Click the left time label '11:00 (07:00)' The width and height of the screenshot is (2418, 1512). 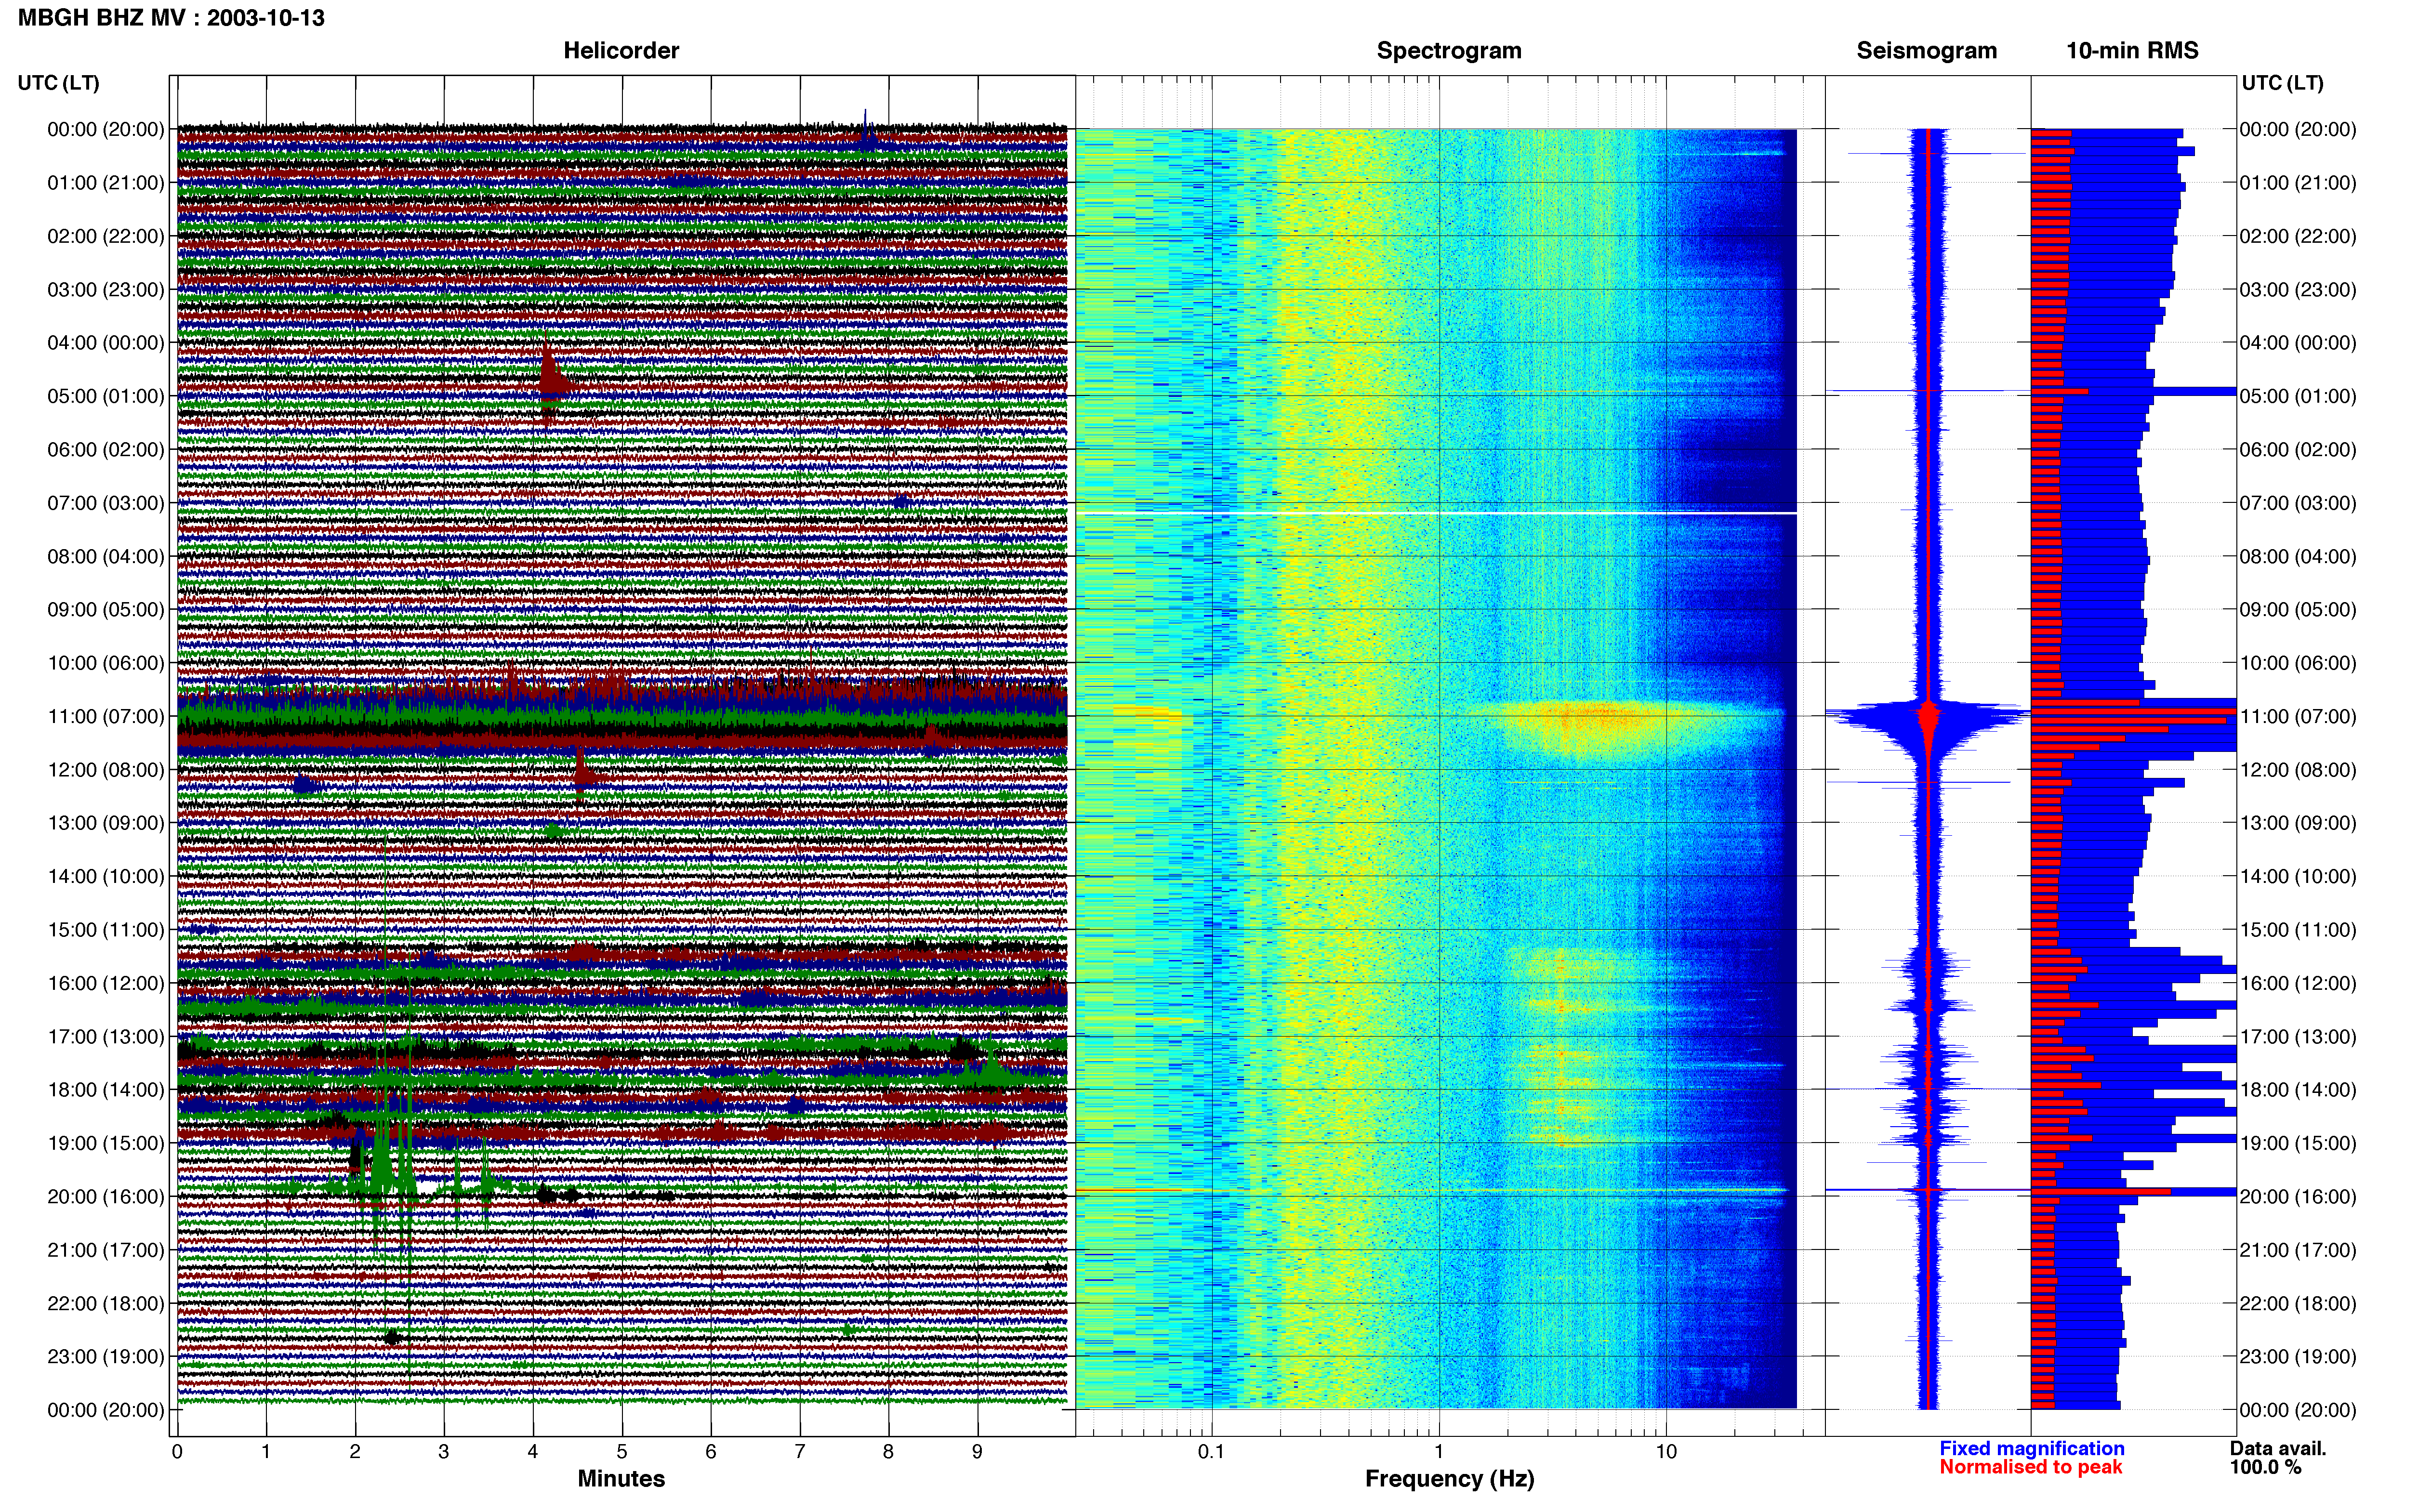[x=106, y=717]
